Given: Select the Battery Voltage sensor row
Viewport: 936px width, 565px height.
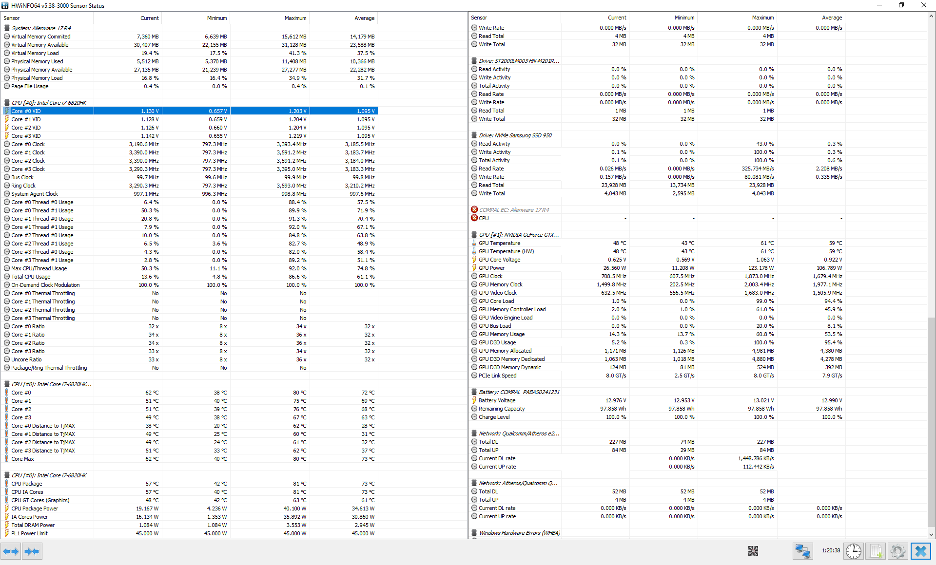Looking at the screenshot, I should (x=497, y=400).
